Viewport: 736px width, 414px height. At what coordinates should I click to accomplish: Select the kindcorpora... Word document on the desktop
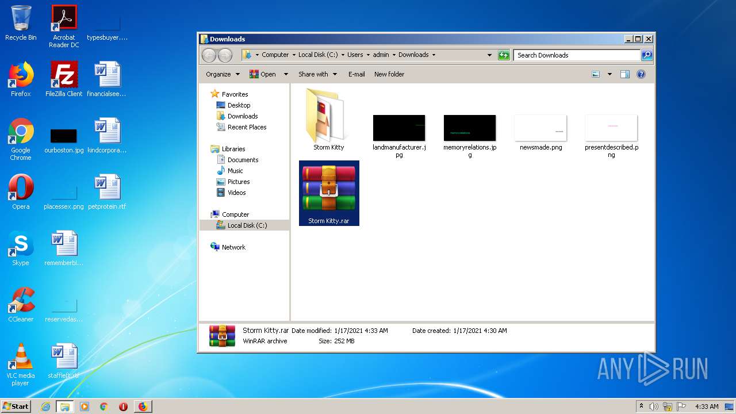pos(107,136)
